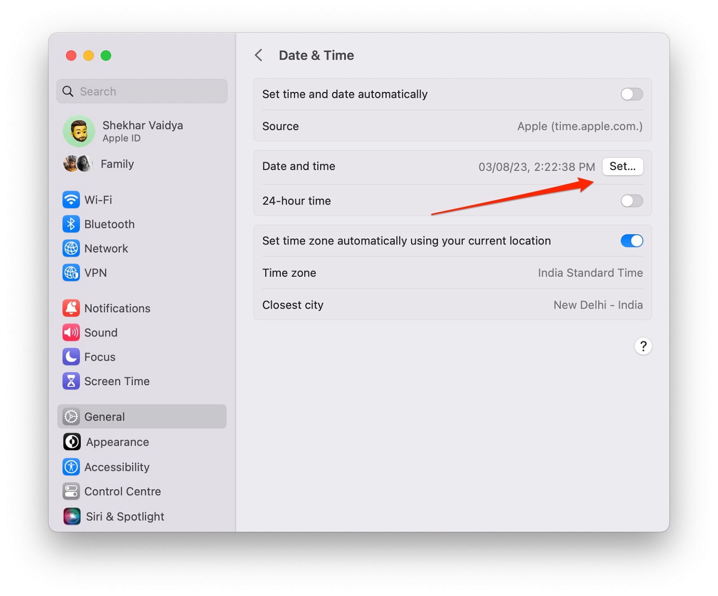Click the Closest city label

click(x=293, y=305)
